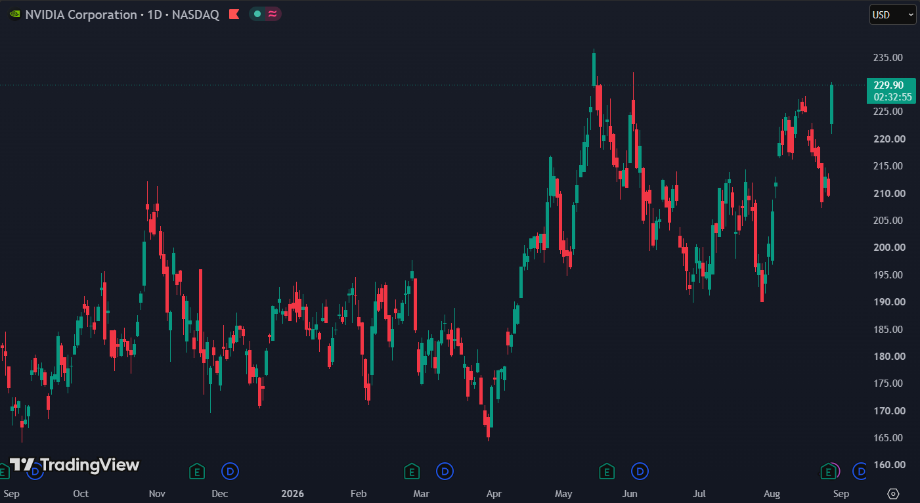The image size is (920, 503).
Task: Click the red flag symbol marker
Action: click(x=234, y=14)
